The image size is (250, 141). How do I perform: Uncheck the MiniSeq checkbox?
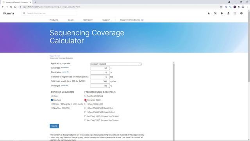pos(52,100)
